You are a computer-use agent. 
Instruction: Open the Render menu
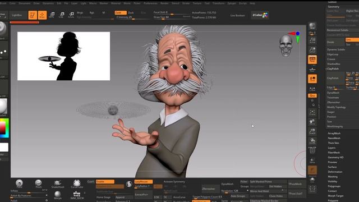[164, 3]
